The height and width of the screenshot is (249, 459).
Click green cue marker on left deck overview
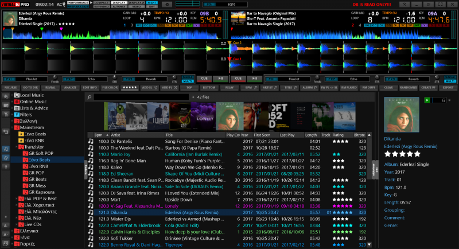(x=42, y=29)
